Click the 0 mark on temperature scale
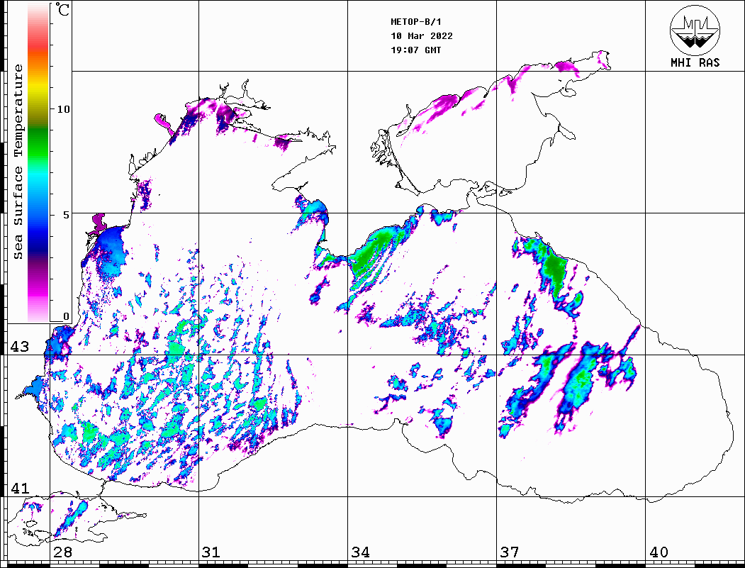 tap(66, 316)
